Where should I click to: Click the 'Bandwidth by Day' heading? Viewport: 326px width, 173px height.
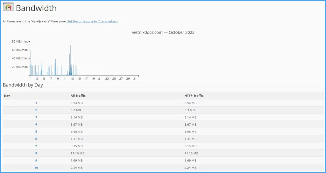(23, 85)
